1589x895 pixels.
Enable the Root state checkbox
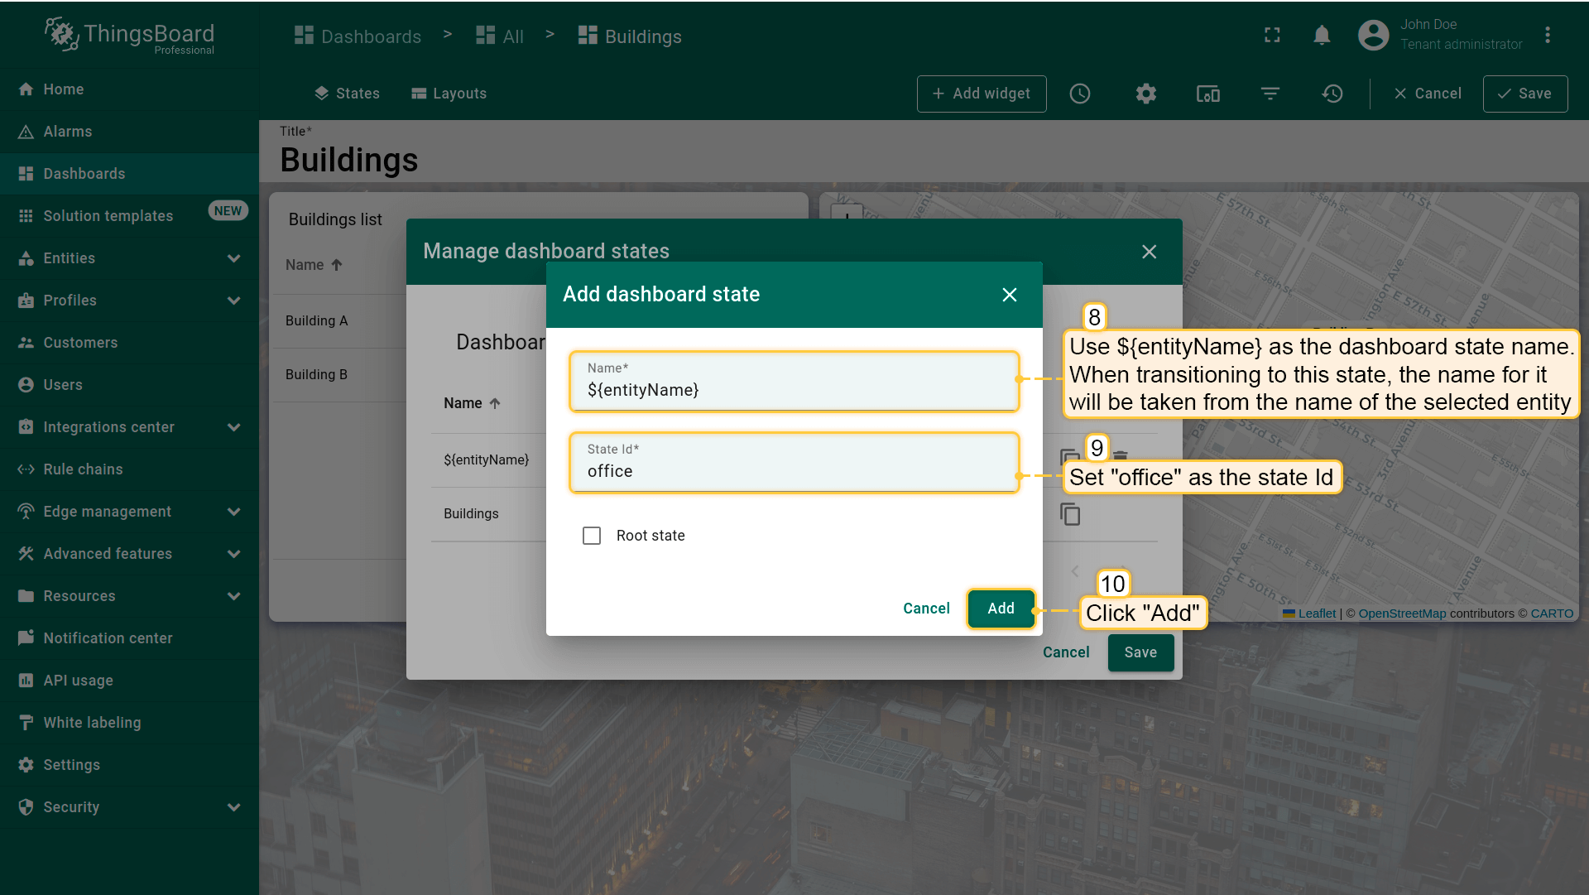tap(592, 536)
